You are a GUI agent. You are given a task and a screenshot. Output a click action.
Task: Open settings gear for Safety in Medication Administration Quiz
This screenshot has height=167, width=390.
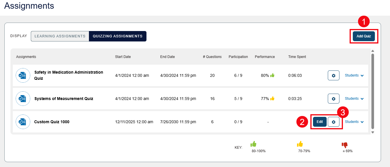point(333,75)
